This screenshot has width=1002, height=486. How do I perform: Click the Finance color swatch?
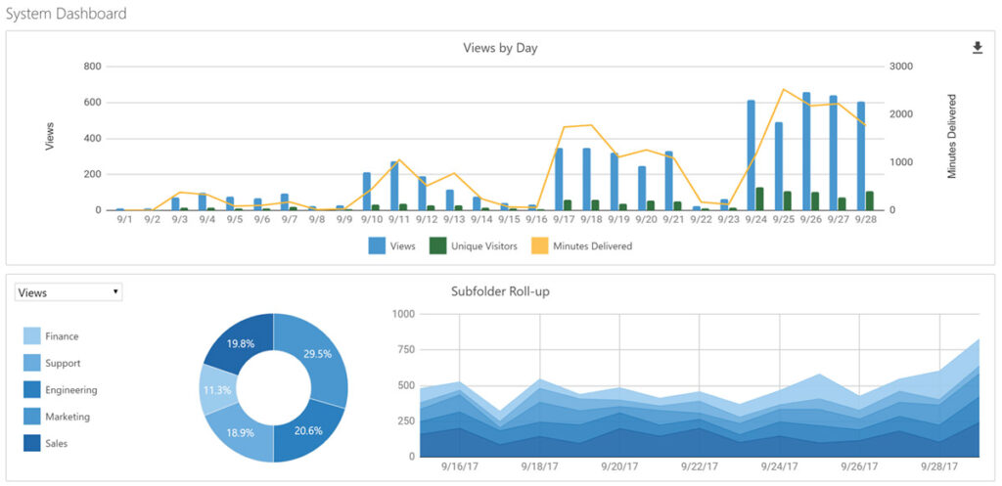[32, 336]
